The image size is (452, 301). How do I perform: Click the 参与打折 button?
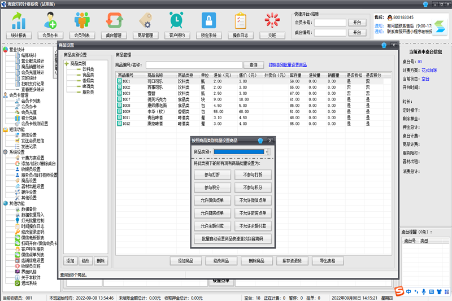212,175
